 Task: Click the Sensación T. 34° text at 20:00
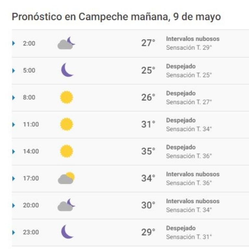click(189, 210)
